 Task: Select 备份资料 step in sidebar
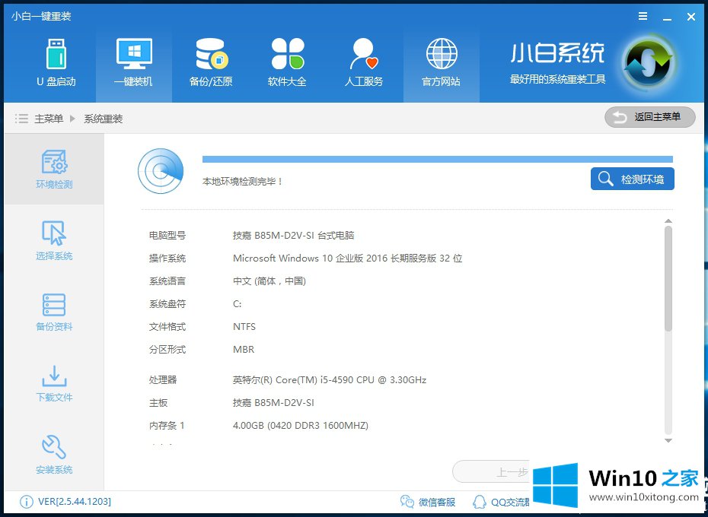click(x=54, y=312)
